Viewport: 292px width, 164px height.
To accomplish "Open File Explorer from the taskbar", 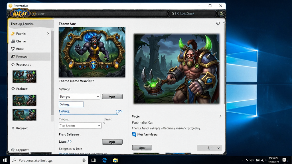I will point(115,160).
